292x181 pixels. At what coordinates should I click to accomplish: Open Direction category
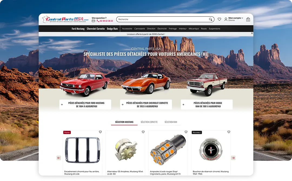pos(151,29)
